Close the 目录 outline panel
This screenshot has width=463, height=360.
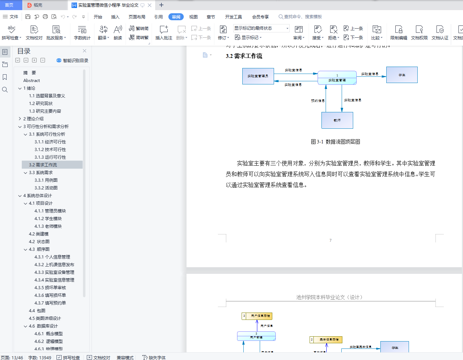[x=84, y=51]
